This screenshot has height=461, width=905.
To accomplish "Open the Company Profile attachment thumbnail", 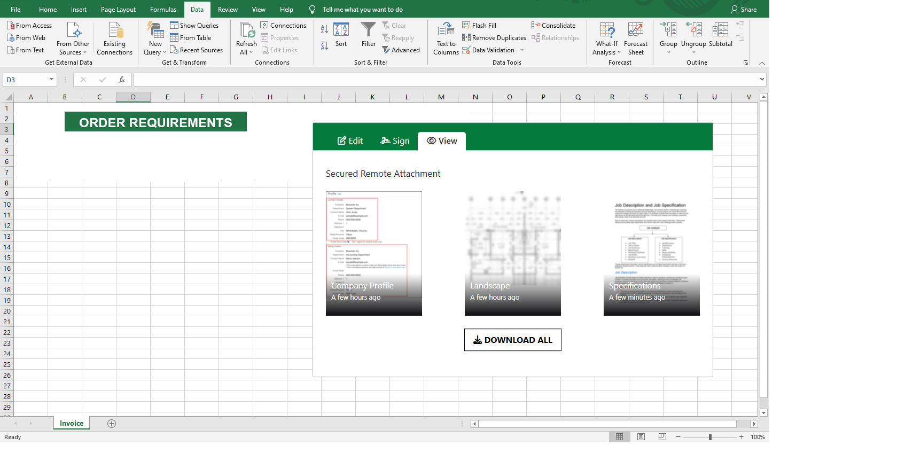I will (373, 253).
